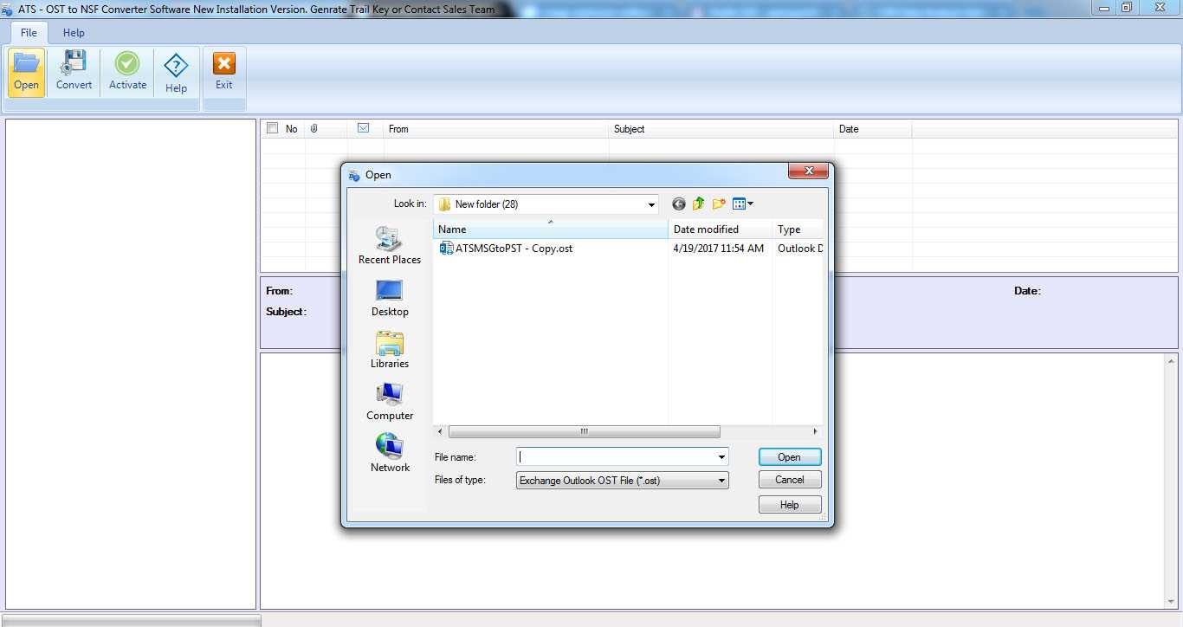
Task: Open the Help menu tab
Action: click(74, 33)
